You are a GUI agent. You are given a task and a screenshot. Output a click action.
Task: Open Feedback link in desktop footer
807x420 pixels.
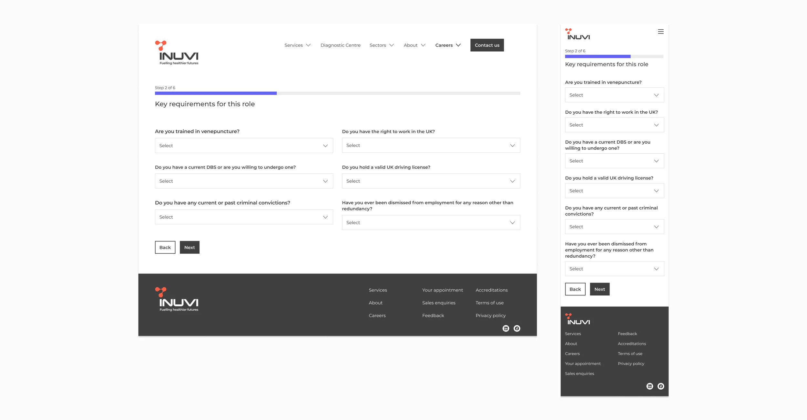[x=433, y=315]
